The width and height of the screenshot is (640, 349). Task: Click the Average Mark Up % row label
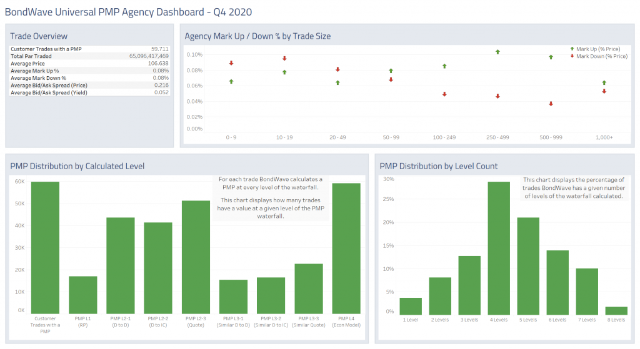pyautogui.click(x=35, y=71)
